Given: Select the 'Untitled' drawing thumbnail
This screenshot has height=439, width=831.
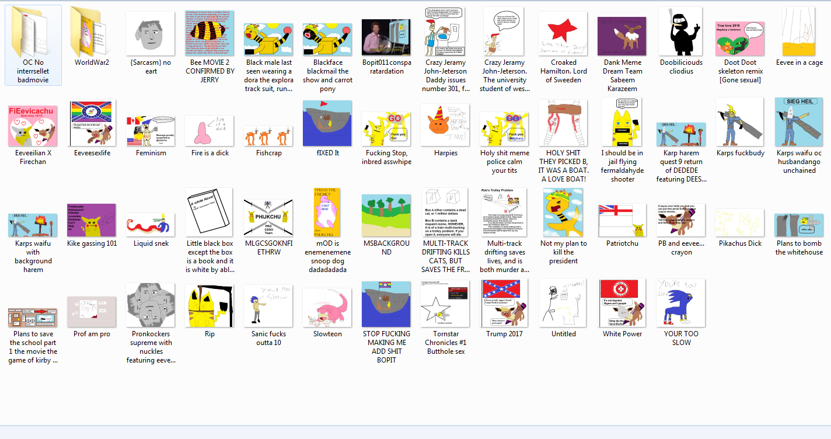Looking at the screenshot, I should click(x=564, y=303).
